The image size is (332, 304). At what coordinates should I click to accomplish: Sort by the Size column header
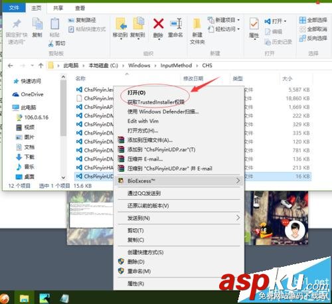(x=287, y=78)
